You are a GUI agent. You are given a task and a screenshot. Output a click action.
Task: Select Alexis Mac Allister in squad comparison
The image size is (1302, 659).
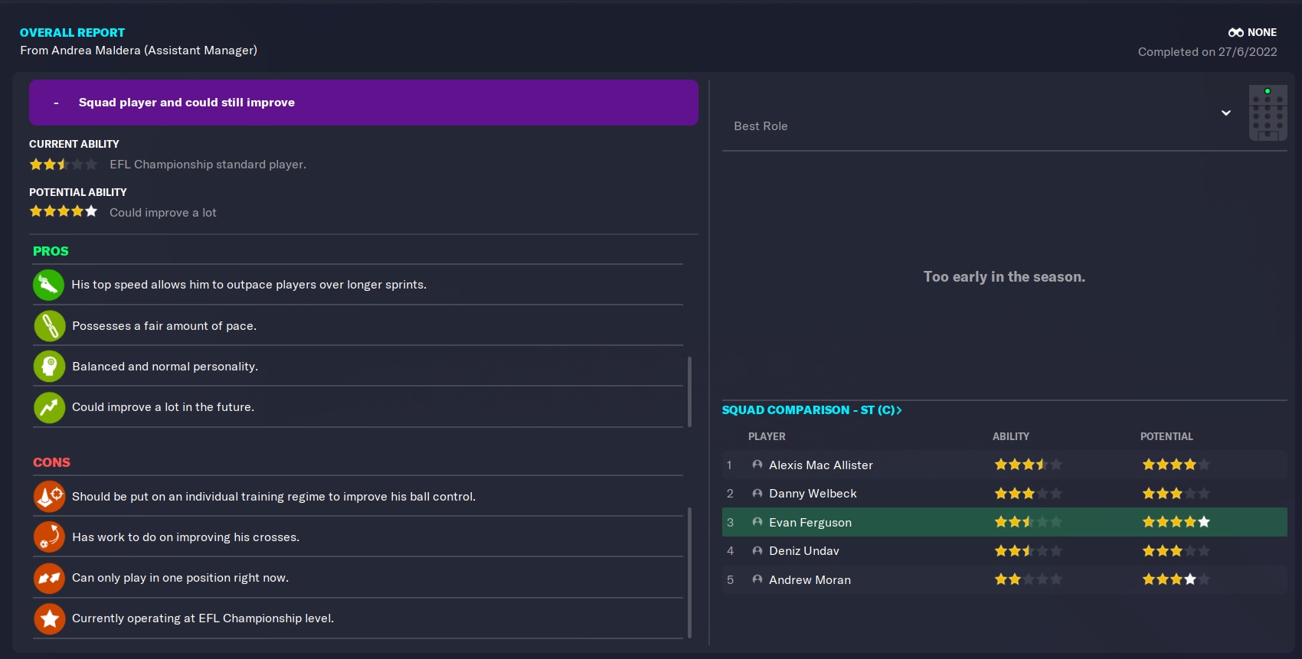[x=820, y=465]
